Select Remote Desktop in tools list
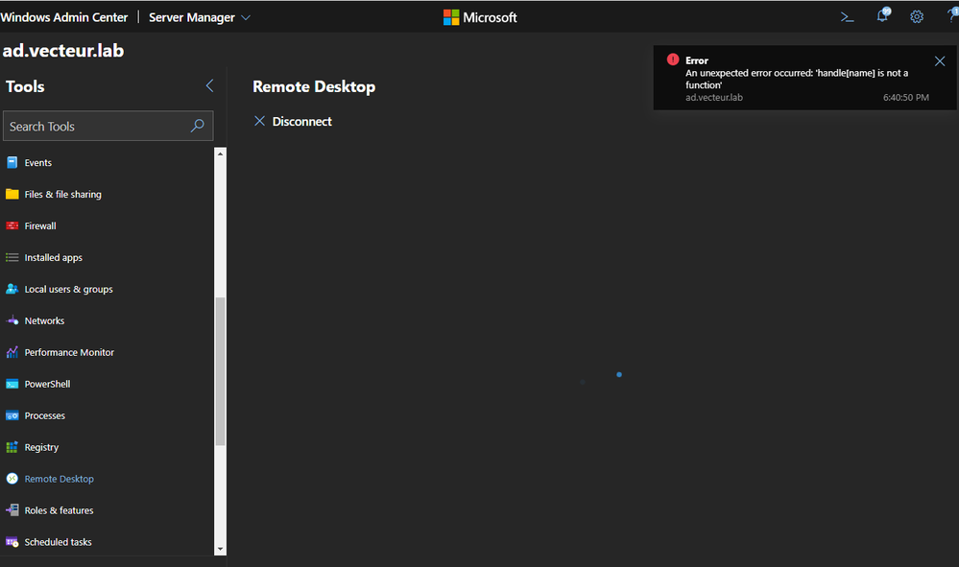The width and height of the screenshot is (959, 567). (x=60, y=479)
